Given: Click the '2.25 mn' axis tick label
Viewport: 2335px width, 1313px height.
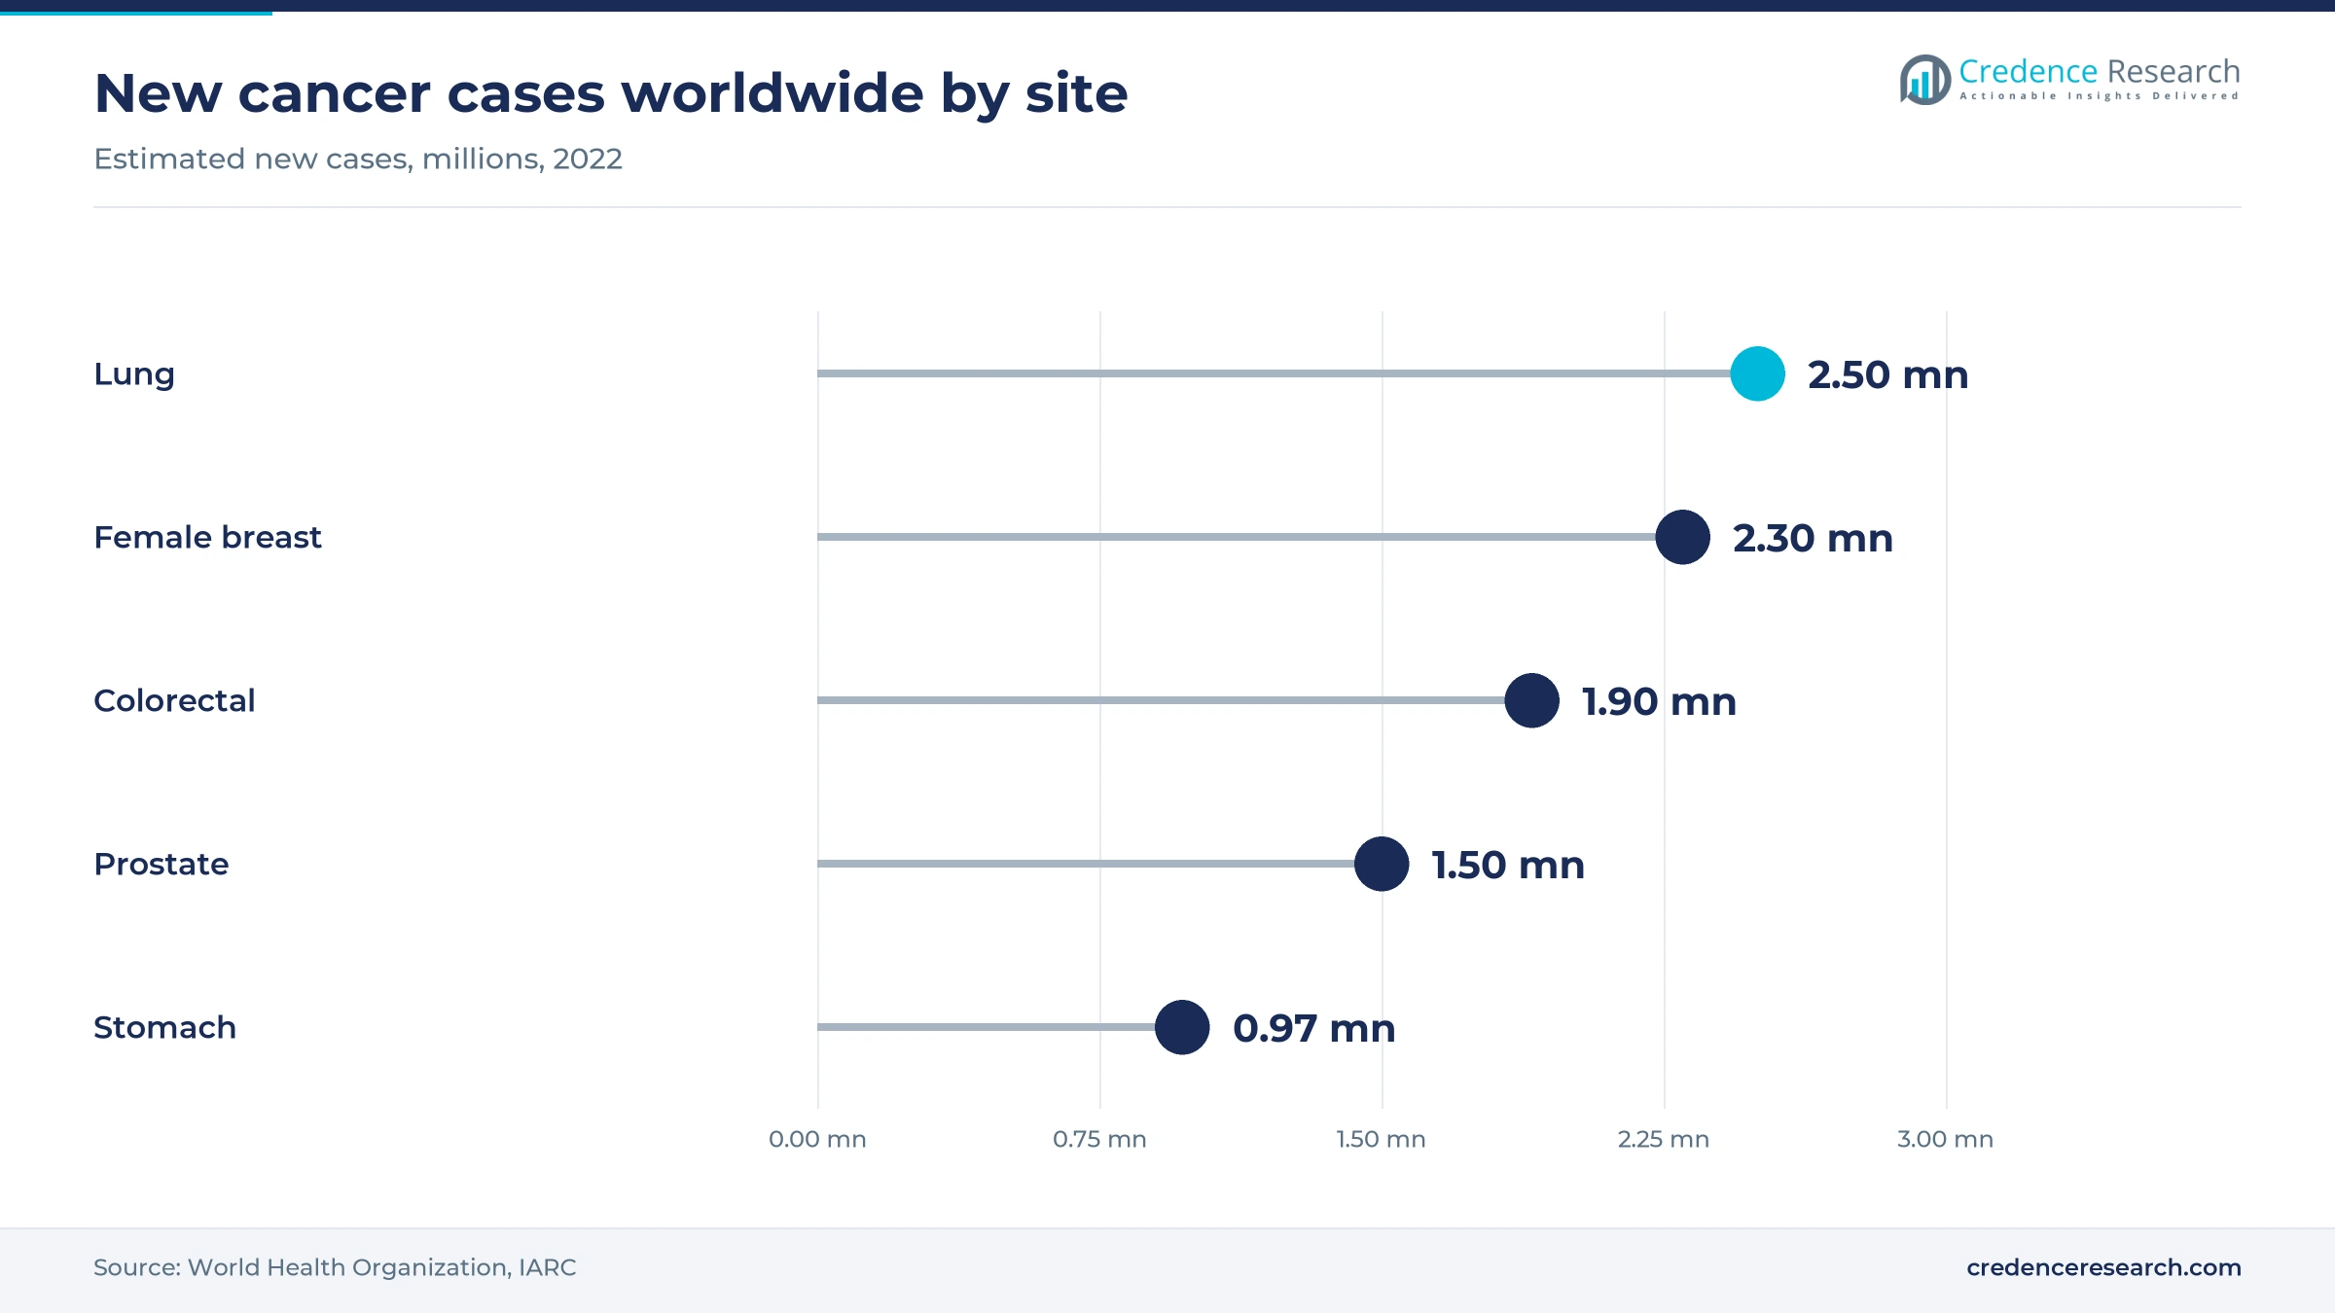Looking at the screenshot, I should 1663,1139.
